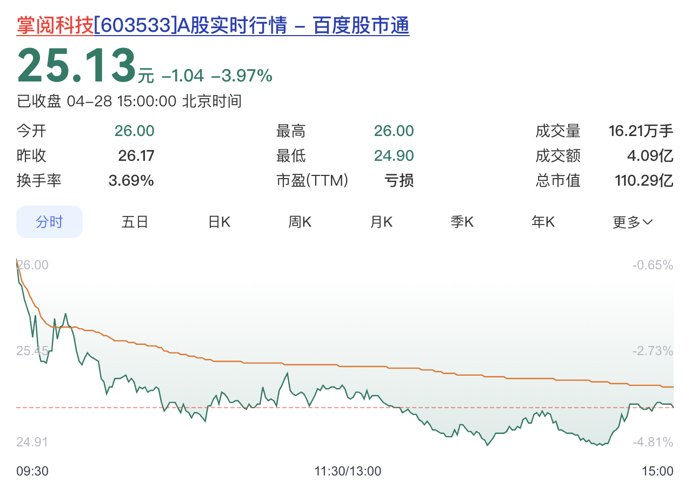The width and height of the screenshot is (691, 489).
Task: Select the 季K tab
Action: tap(462, 221)
